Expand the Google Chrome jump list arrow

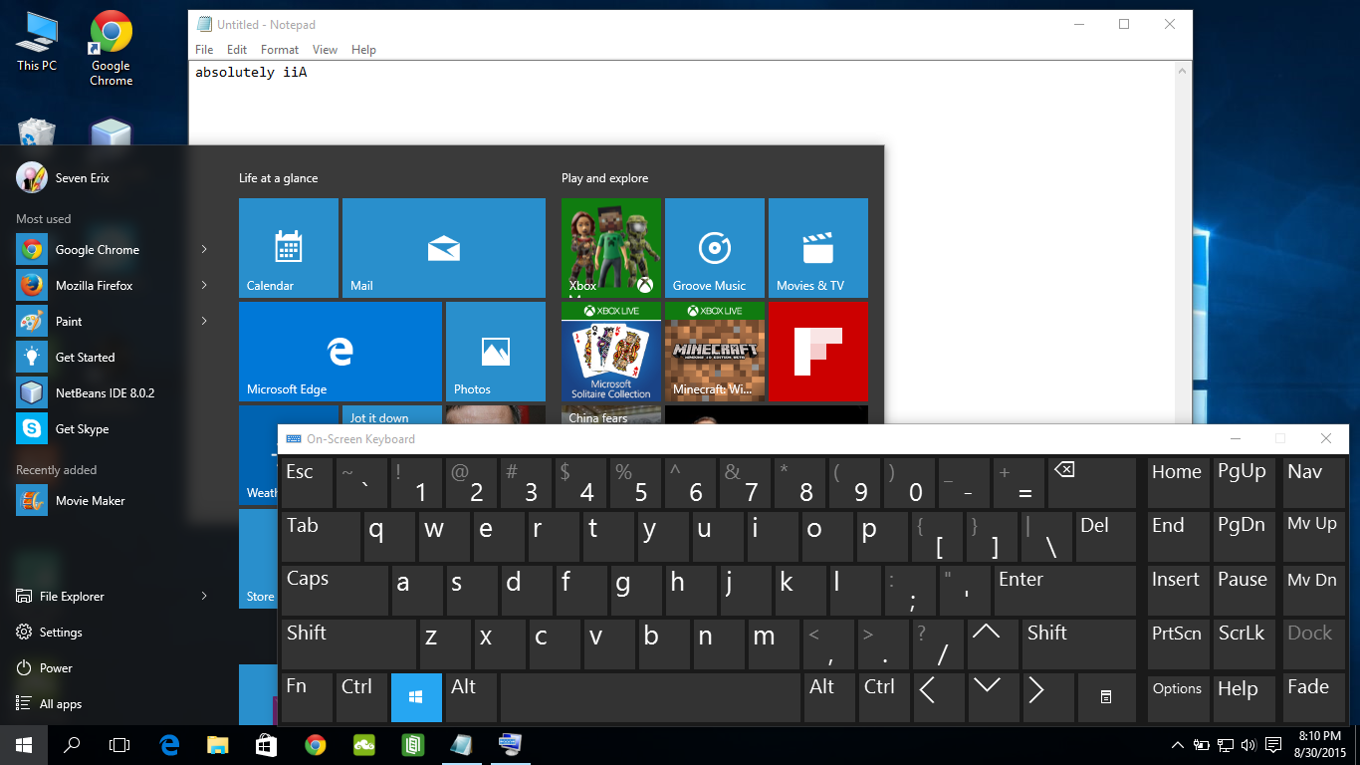point(204,249)
